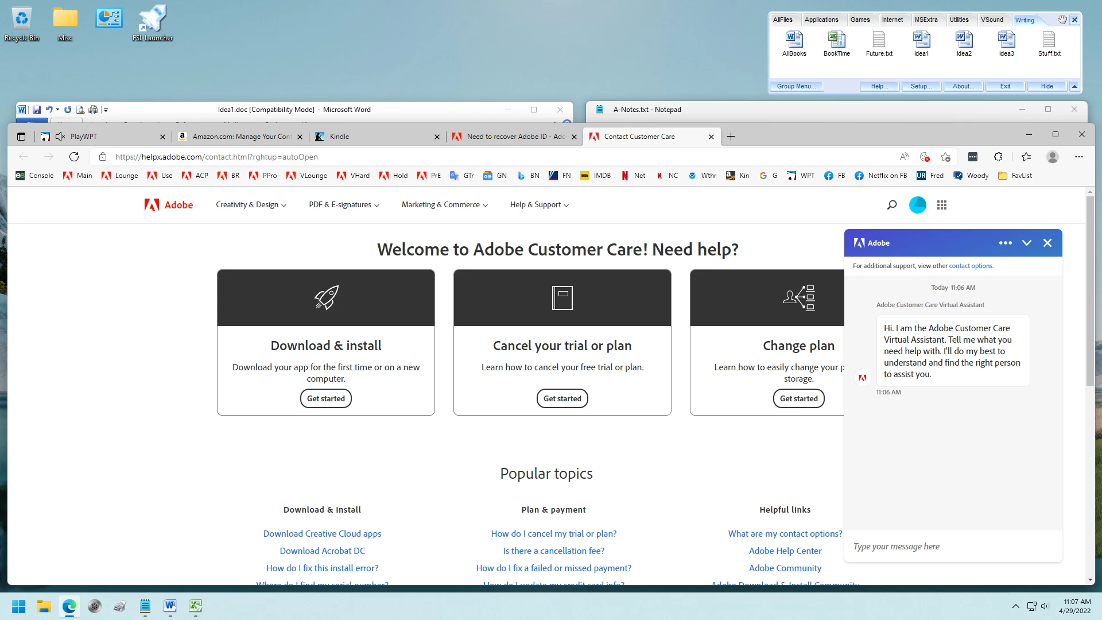Viewport: 1102px width, 620px height.
Task: Close the Adobe chat panel
Action: [x=1047, y=243]
